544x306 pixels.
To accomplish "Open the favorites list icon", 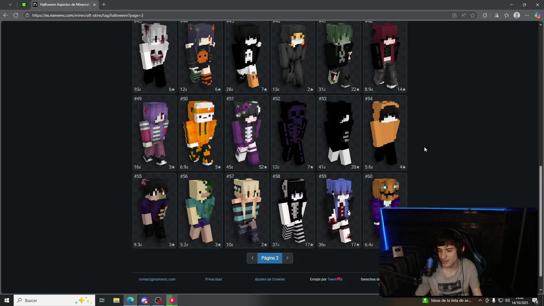I will [x=507, y=15].
